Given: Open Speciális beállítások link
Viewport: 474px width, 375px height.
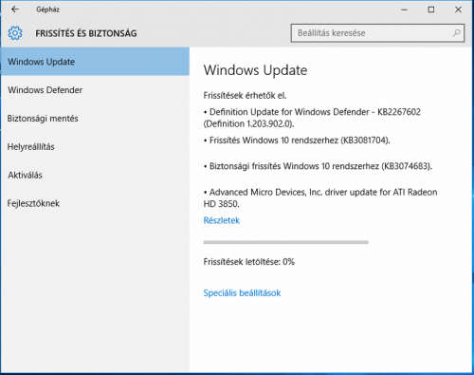Looking at the screenshot, I should coord(242,293).
